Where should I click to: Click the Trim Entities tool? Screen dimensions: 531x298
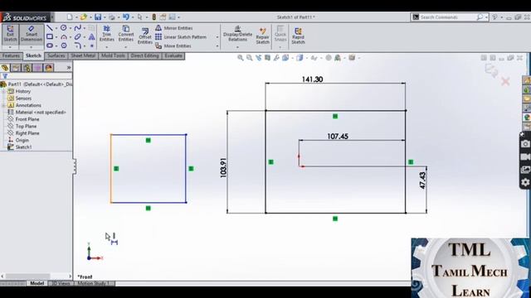point(107,33)
